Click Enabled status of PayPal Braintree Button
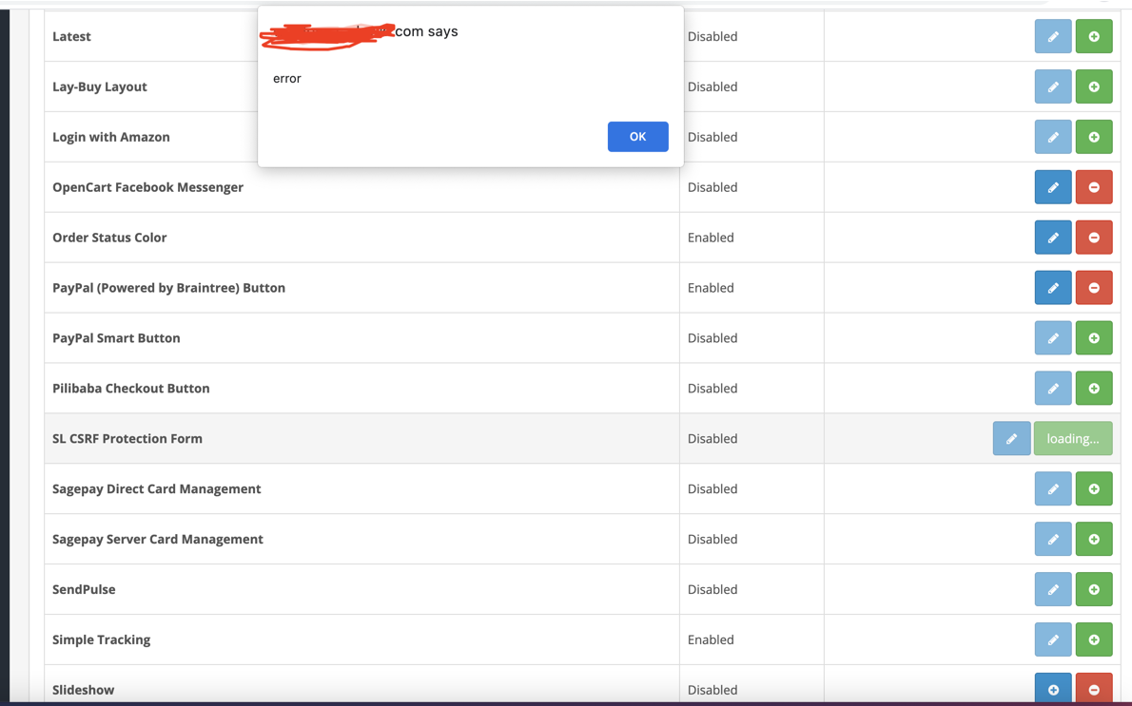 pos(711,288)
